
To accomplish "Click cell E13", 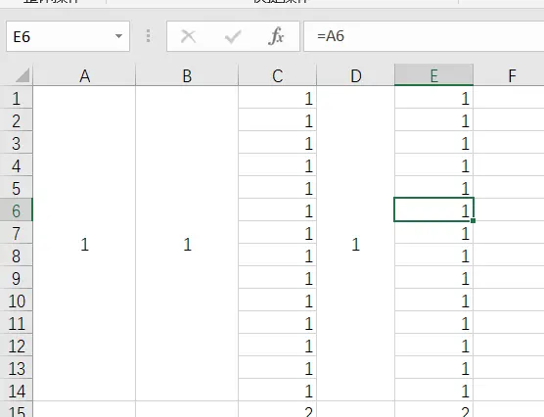I will pyautogui.click(x=434, y=367).
